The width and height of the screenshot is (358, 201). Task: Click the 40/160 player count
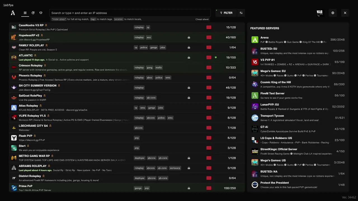(x=231, y=37)
